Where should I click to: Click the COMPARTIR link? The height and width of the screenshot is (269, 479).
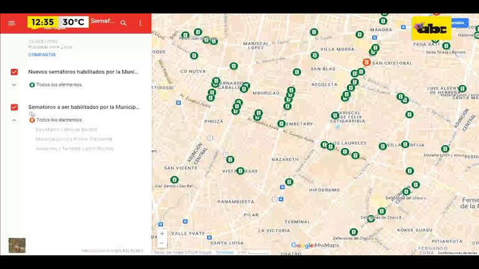click(x=42, y=55)
